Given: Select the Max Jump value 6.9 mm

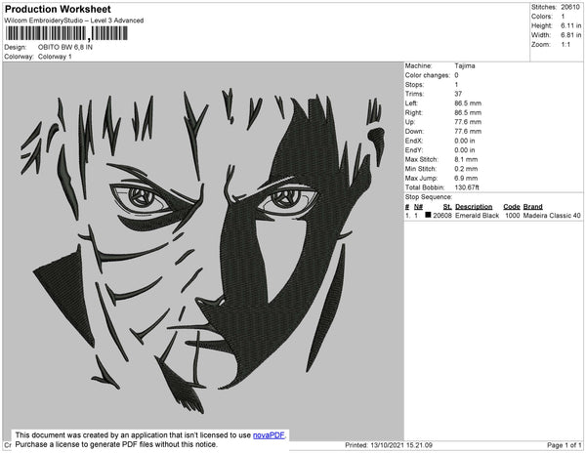Looking at the screenshot, I should pos(466,178).
